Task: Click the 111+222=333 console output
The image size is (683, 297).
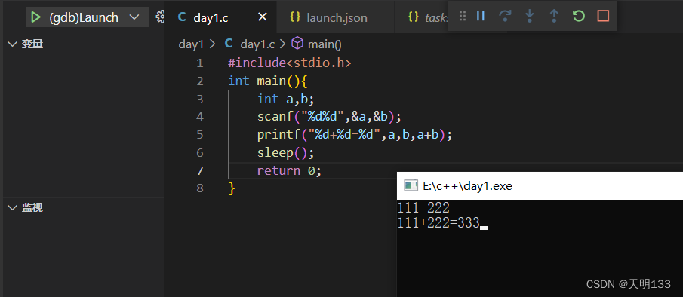Action: click(438, 222)
